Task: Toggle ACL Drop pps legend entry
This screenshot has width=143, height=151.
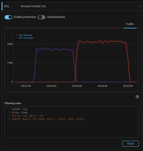Action: (26, 35)
